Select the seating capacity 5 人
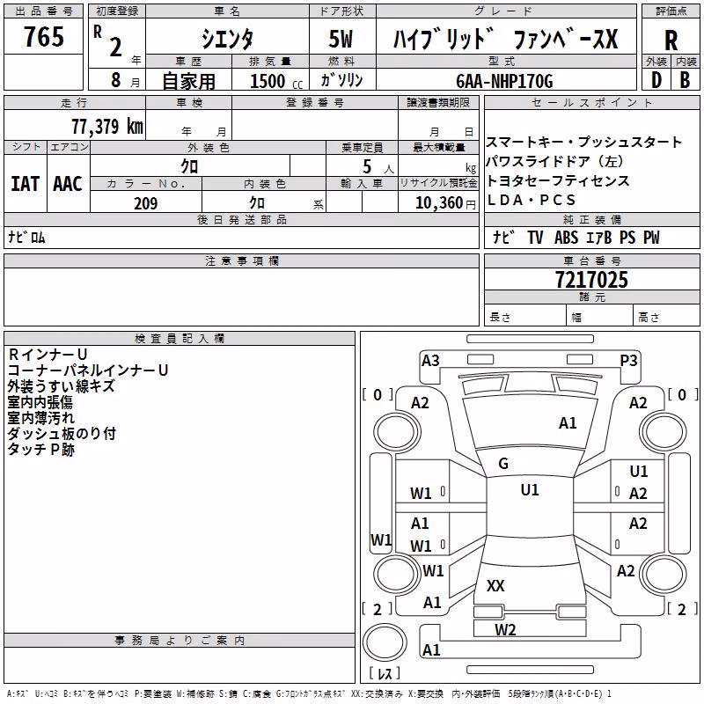The width and height of the screenshot is (704, 704). click(x=378, y=167)
